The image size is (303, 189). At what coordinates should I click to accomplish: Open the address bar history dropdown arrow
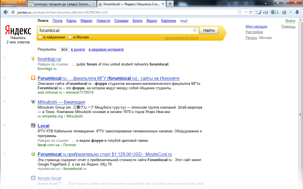click(246, 12)
